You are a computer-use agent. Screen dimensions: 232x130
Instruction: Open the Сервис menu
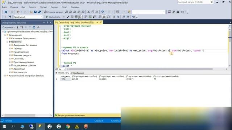54,7
